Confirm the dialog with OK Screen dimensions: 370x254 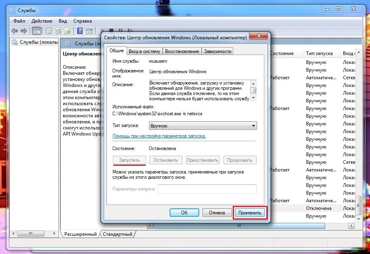(x=184, y=212)
